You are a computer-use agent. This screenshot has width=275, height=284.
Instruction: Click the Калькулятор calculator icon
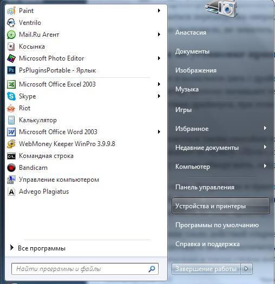point(11,120)
